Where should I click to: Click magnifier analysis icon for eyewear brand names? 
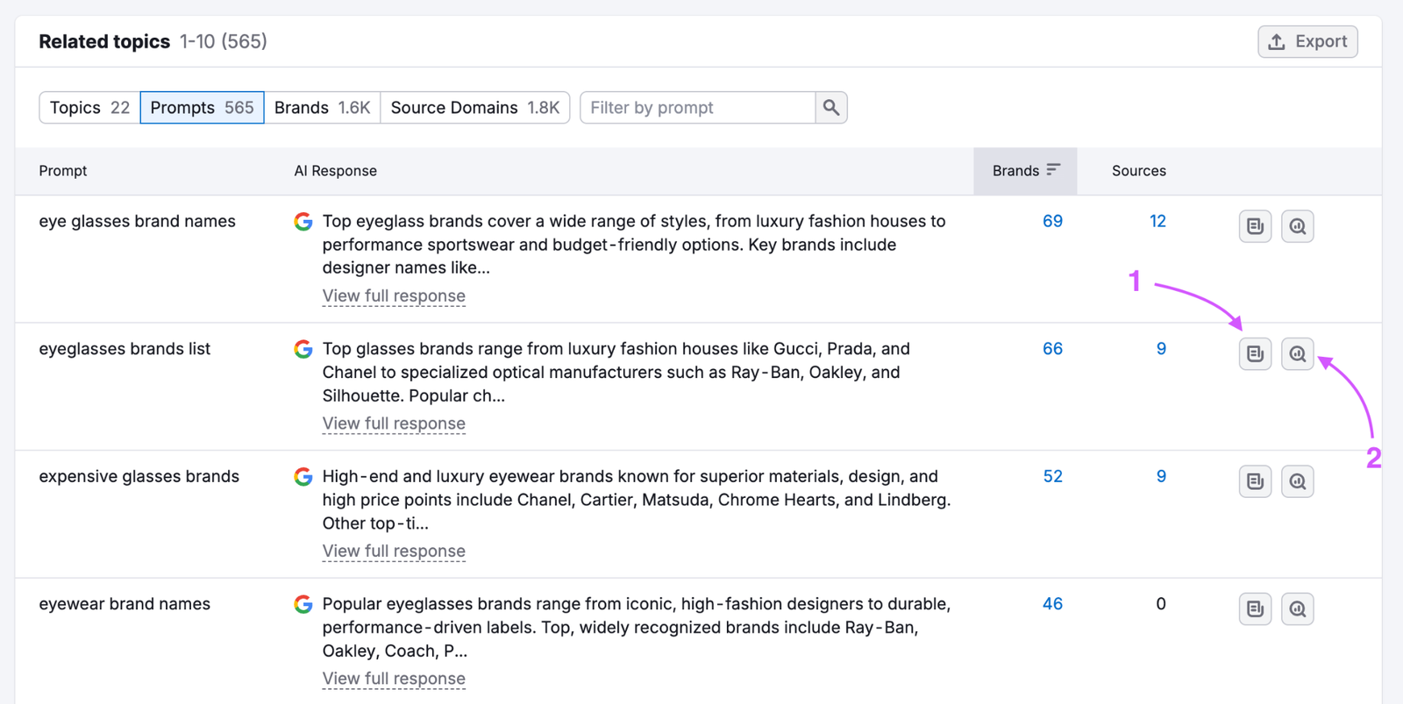coord(1297,609)
